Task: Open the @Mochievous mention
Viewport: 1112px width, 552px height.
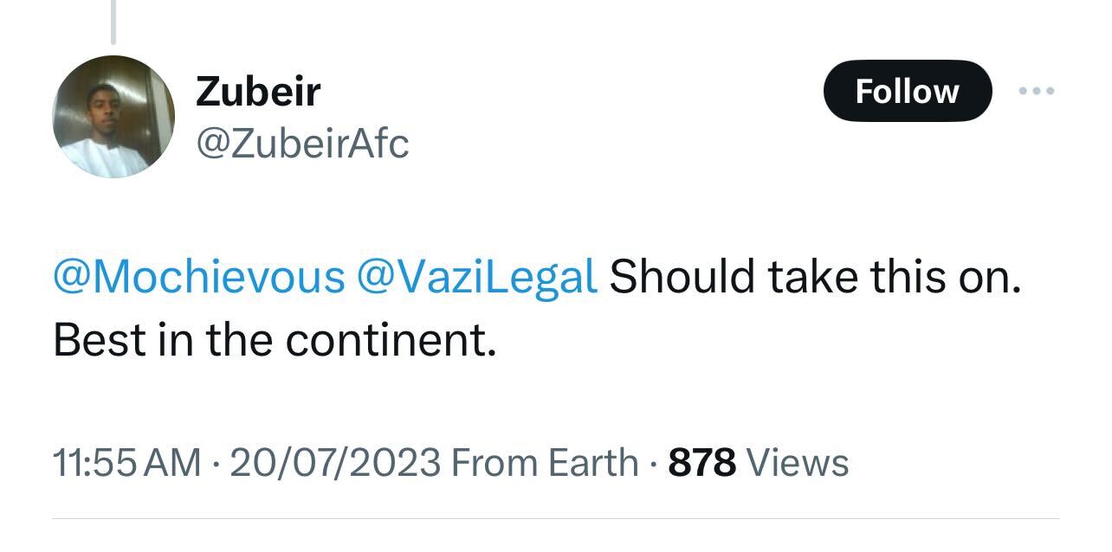Action: [199, 277]
